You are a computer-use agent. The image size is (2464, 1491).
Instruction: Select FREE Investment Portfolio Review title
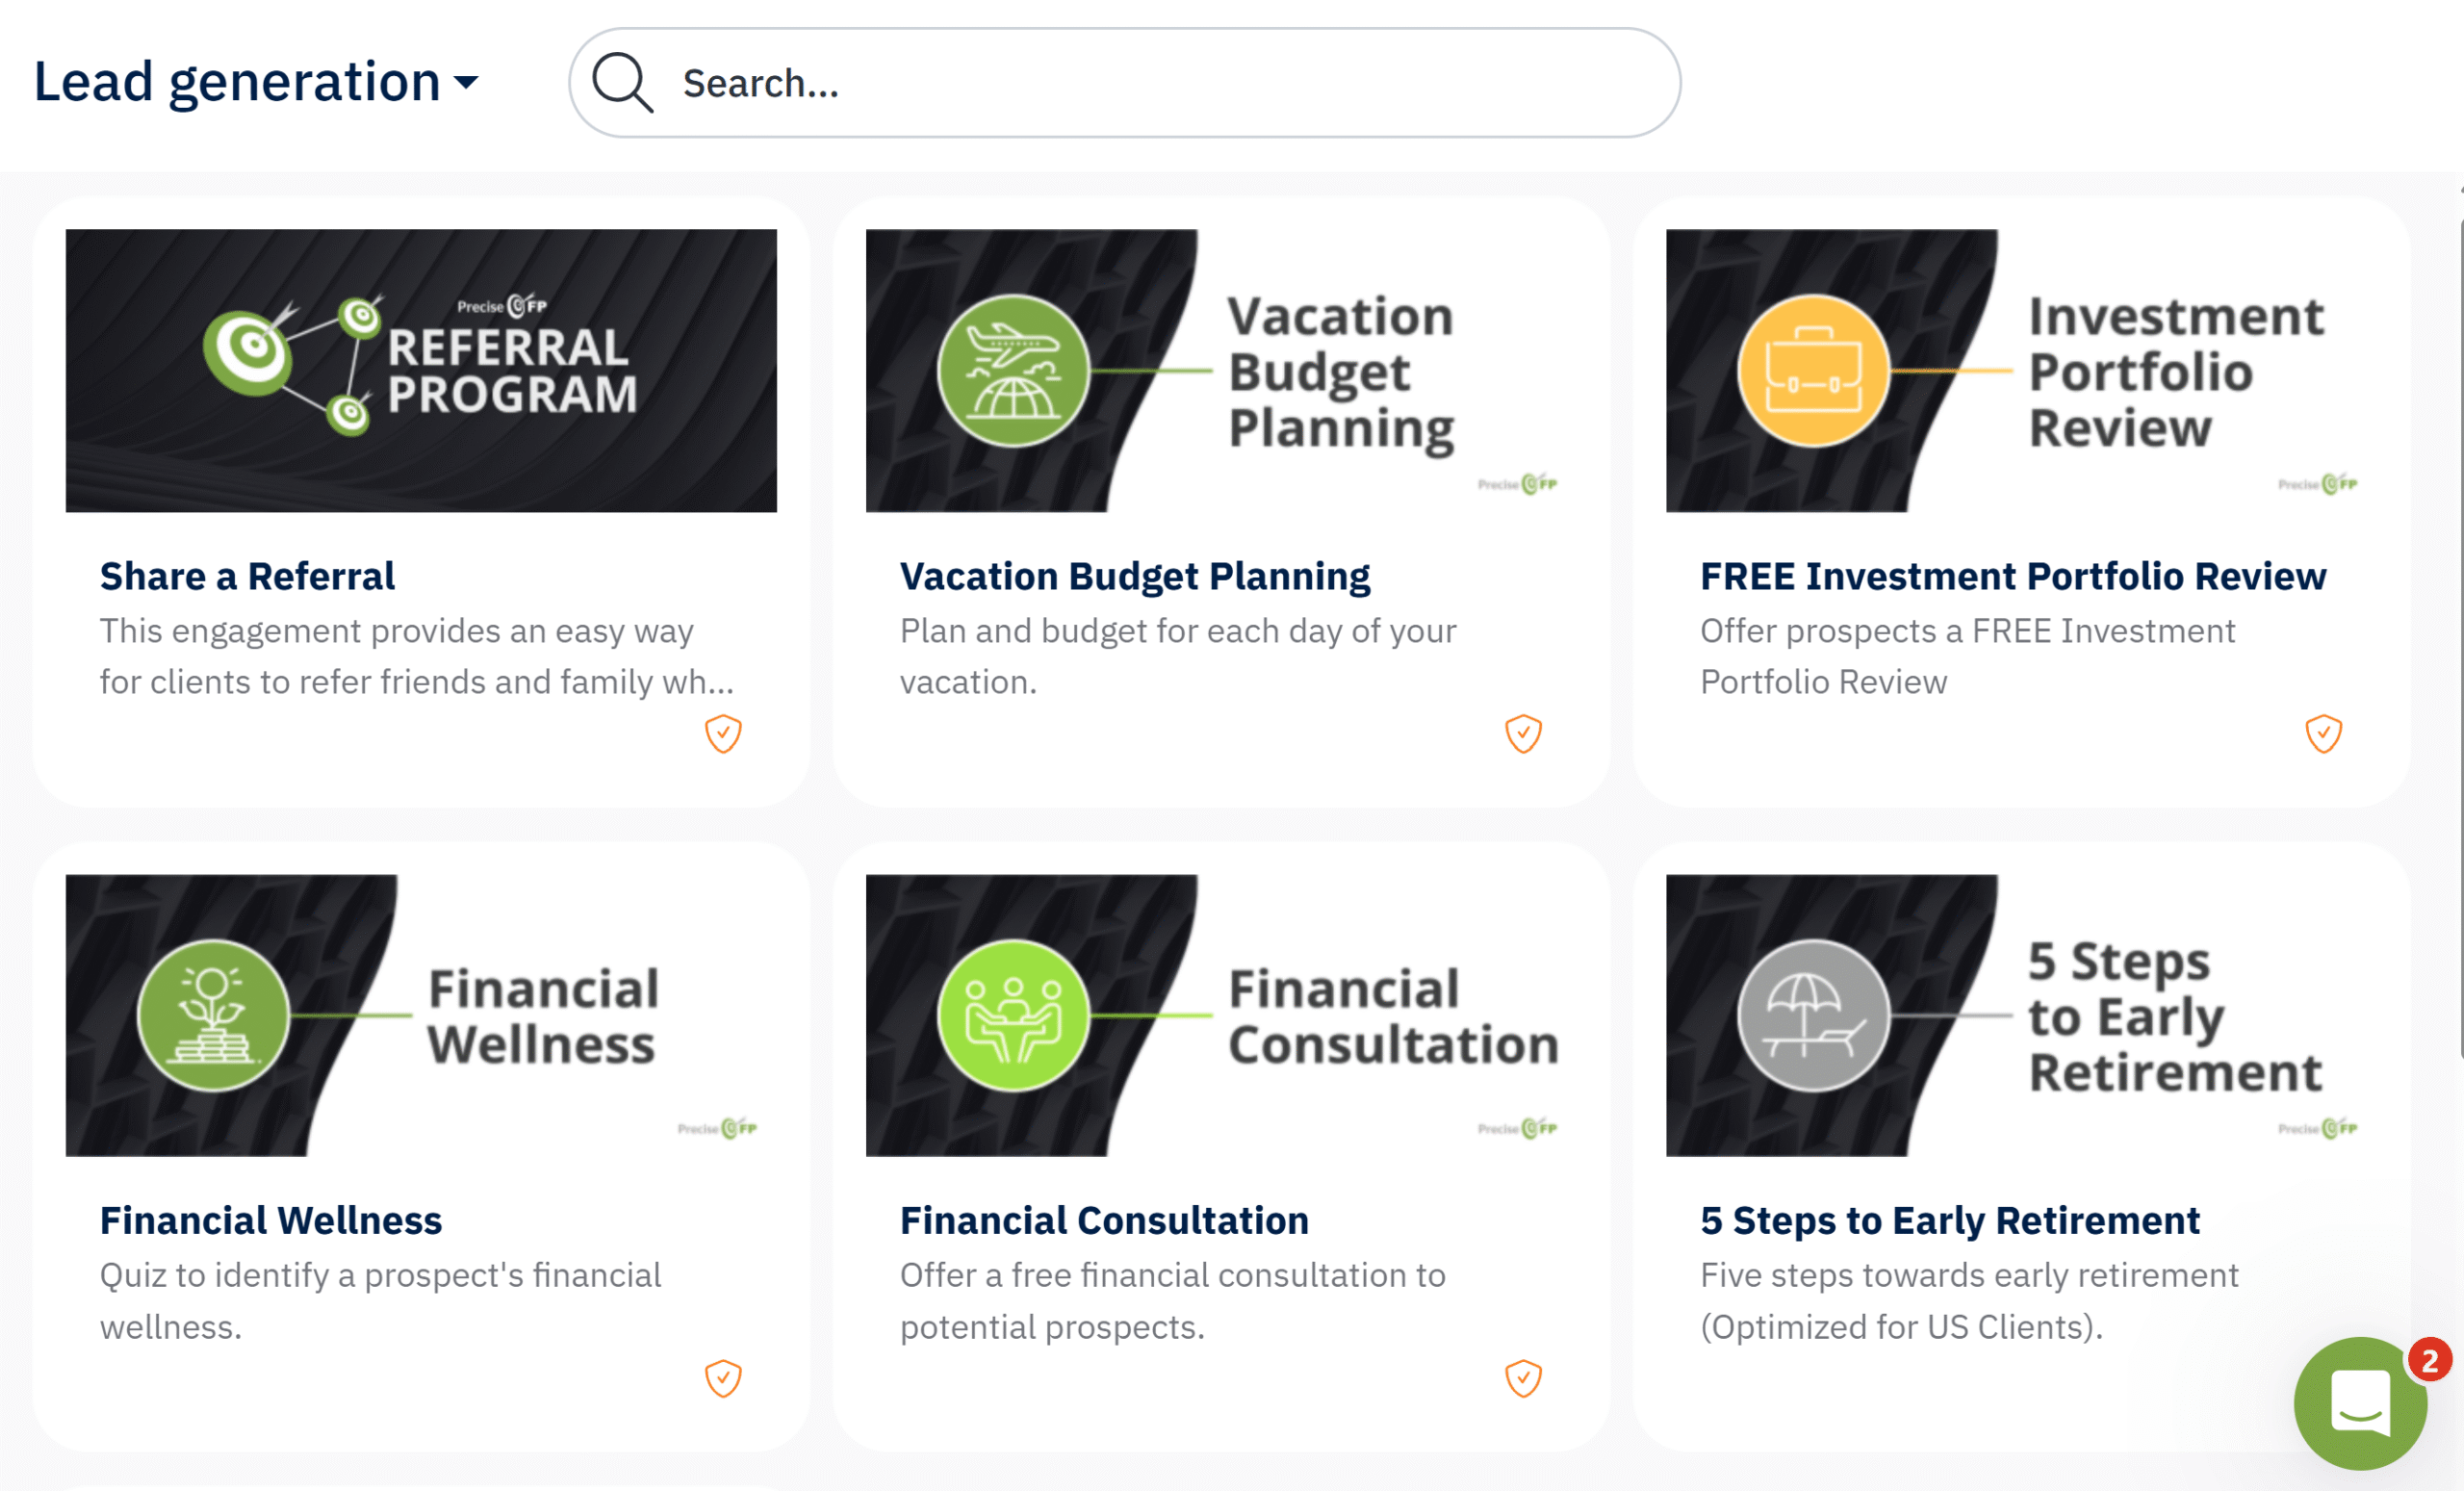pyautogui.click(x=2012, y=576)
